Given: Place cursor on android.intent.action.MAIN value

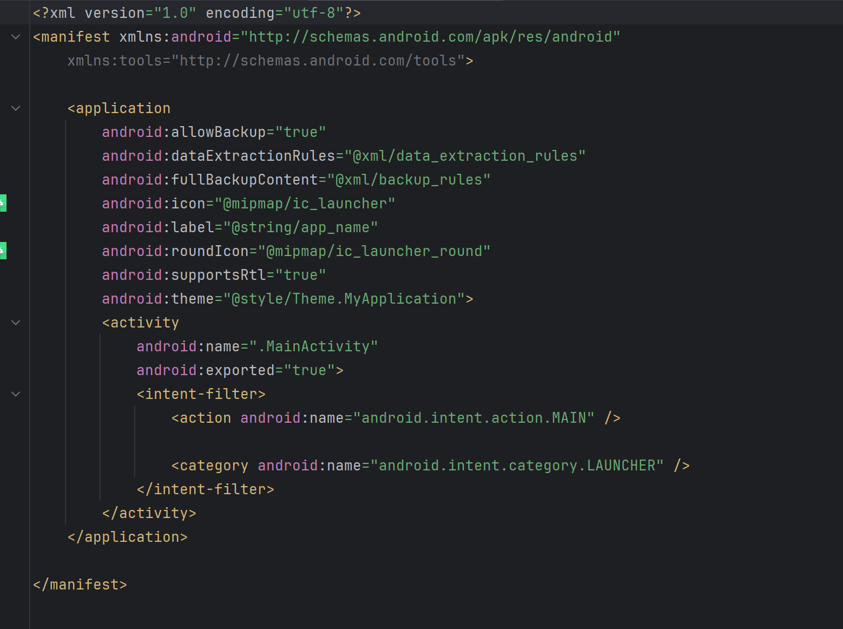Looking at the screenshot, I should tap(473, 418).
